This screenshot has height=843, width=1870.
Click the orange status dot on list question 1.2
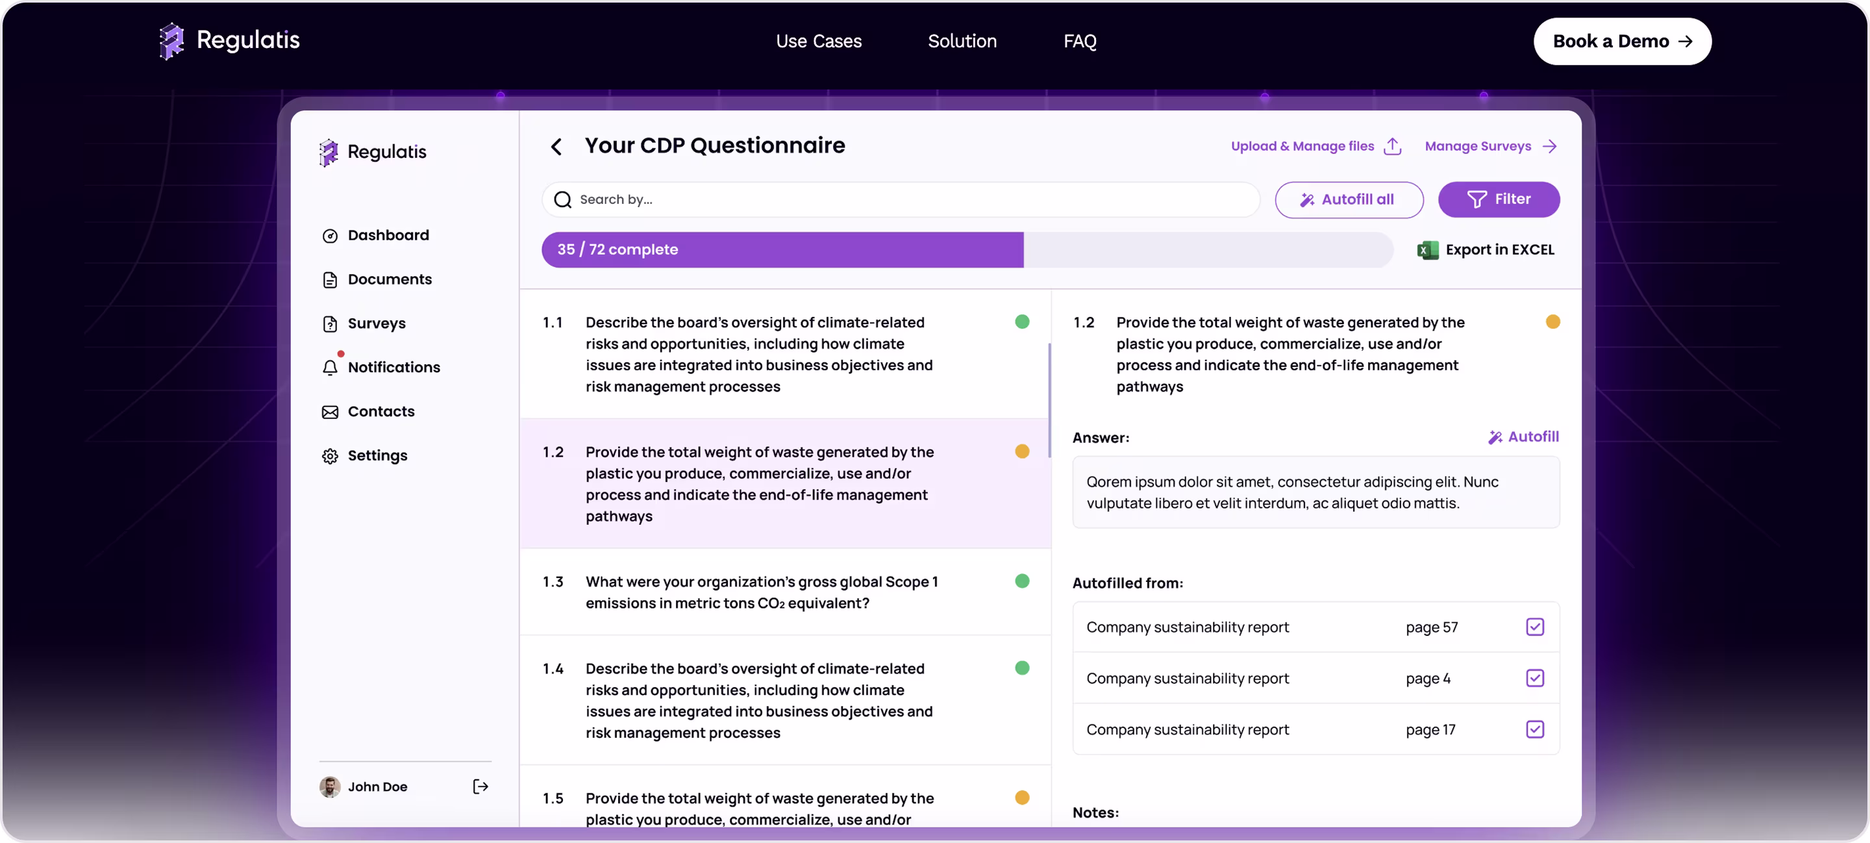[x=1021, y=451]
